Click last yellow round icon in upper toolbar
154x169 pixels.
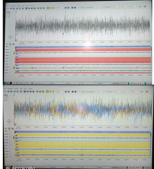(53, 8)
